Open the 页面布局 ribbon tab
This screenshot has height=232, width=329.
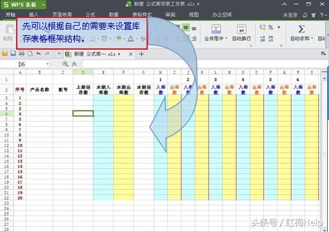point(62,15)
